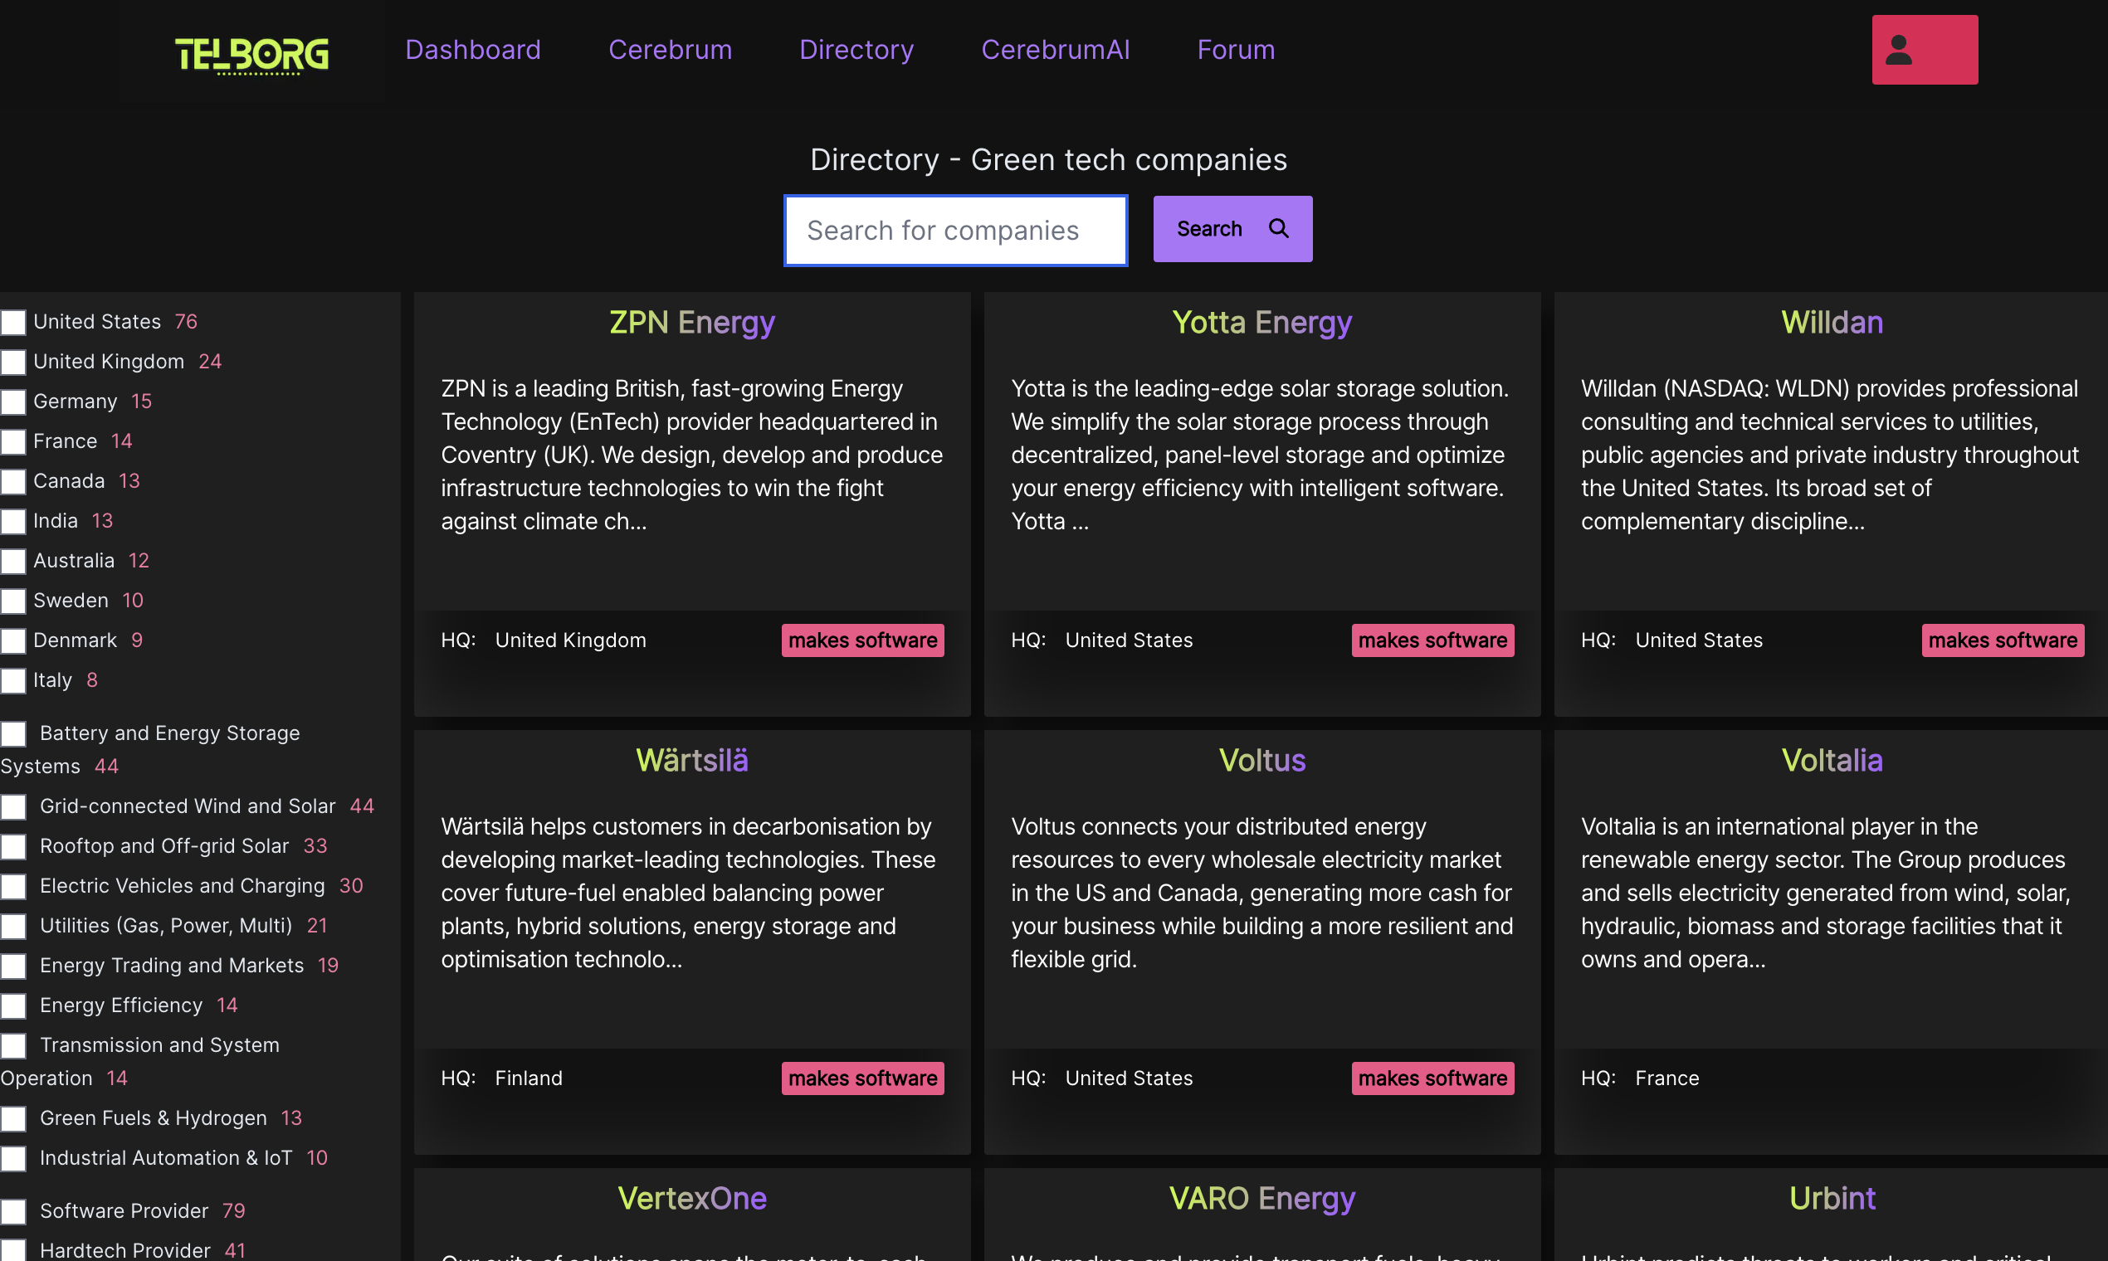Enable Transmission and System Operation filter
2108x1261 pixels.
pyautogui.click(x=13, y=1046)
